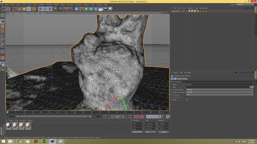Select the Scale tool in the top toolbar
The image size is (257, 144).
pos(24,9)
